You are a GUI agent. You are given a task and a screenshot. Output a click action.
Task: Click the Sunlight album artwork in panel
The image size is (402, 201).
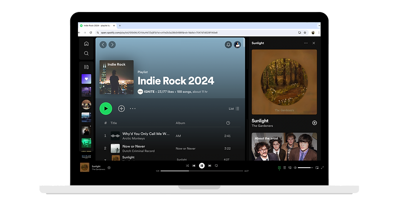click(x=284, y=82)
